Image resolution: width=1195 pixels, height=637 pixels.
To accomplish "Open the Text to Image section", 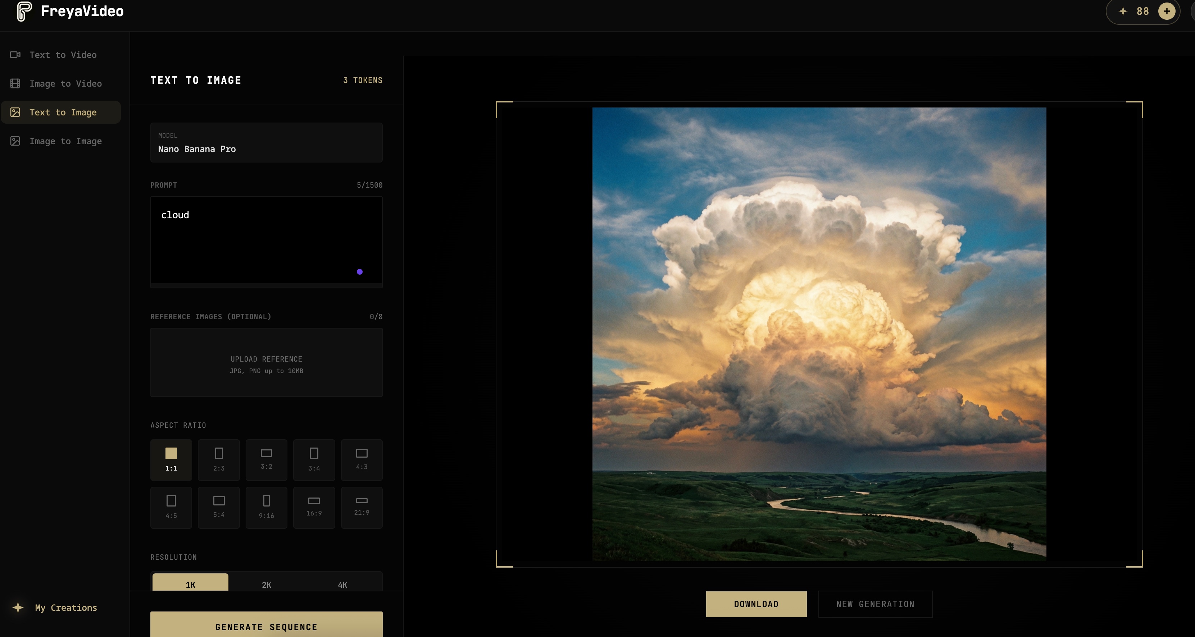I will 62,112.
